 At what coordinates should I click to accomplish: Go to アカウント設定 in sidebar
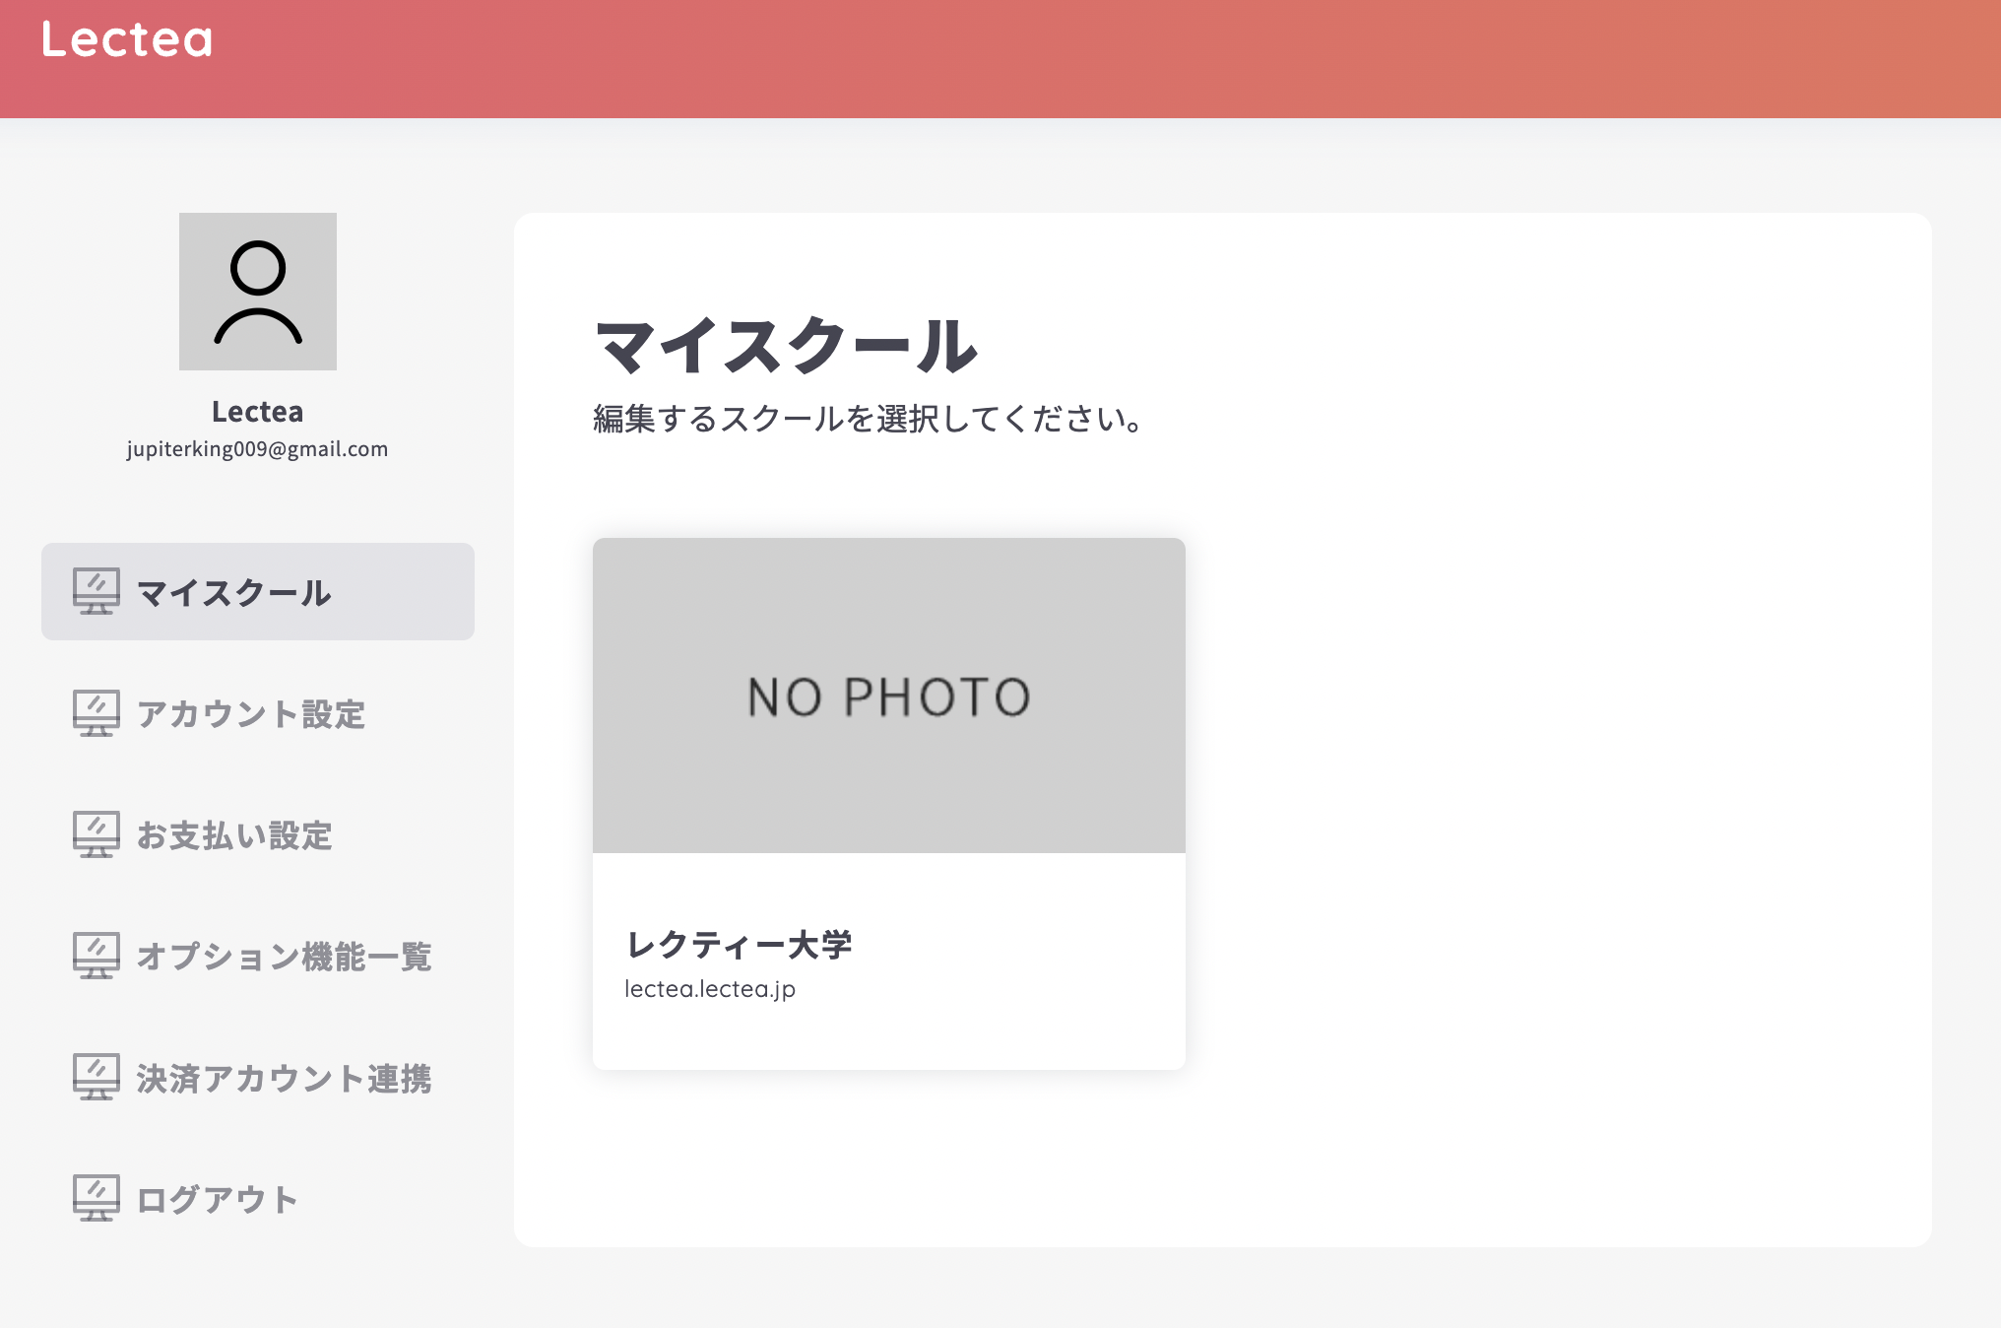click(x=250, y=714)
